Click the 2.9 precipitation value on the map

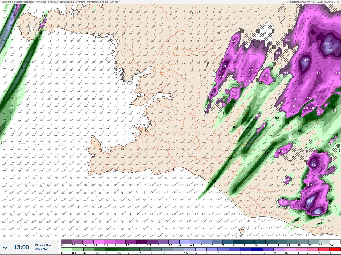pos(310,184)
